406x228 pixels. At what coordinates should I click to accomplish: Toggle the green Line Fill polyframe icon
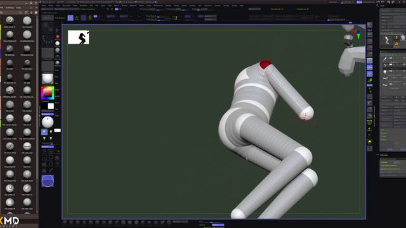click(x=370, y=122)
